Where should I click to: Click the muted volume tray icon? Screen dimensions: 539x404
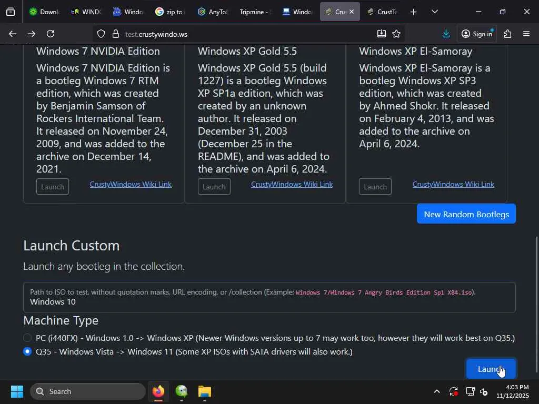(x=484, y=391)
